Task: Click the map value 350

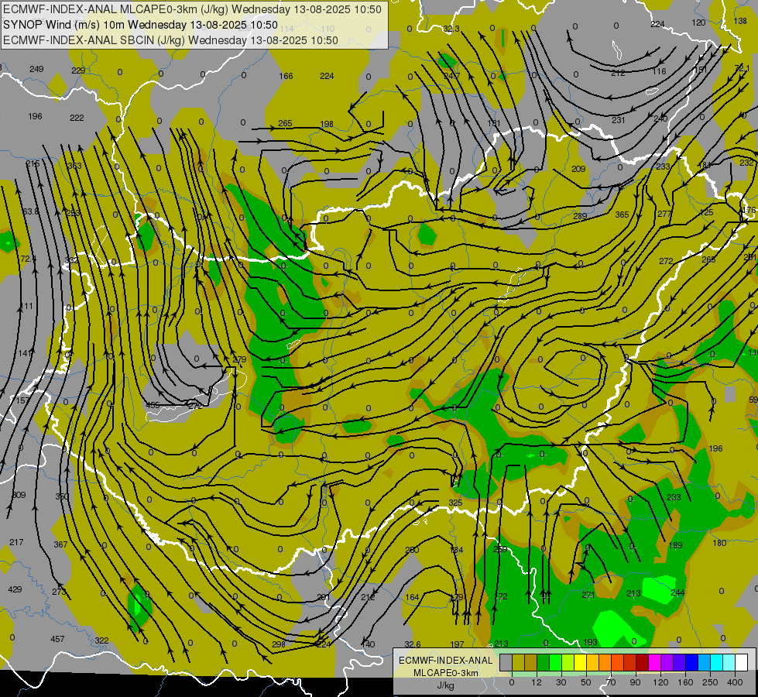Action: pyautogui.click(x=62, y=496)
